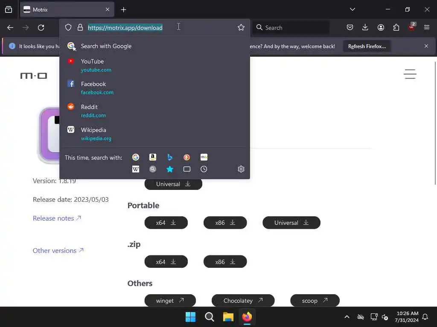437x327 pixels.
Task: Open Firefox account menu
Action: point(381,27)
